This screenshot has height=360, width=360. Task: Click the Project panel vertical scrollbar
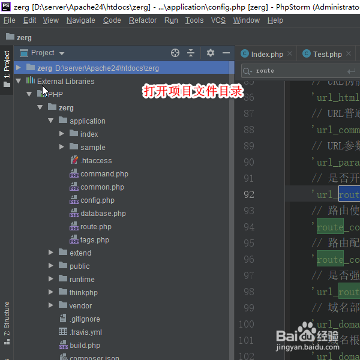click(x=232, y=210)
